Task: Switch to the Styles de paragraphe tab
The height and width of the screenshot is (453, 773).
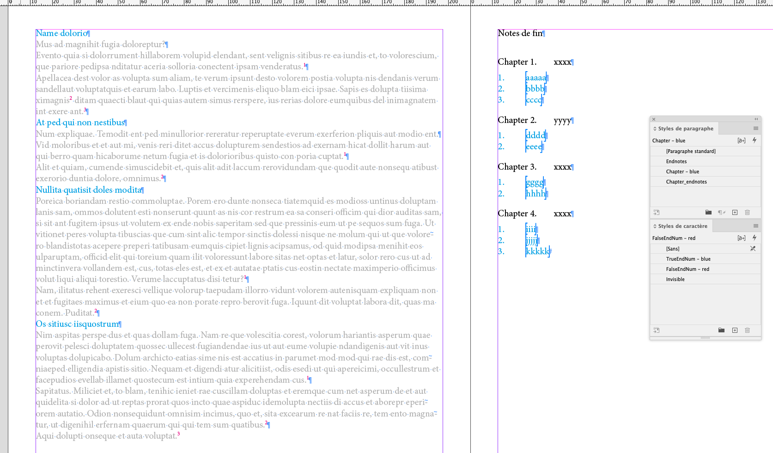Action: click(x=683, y=128)
